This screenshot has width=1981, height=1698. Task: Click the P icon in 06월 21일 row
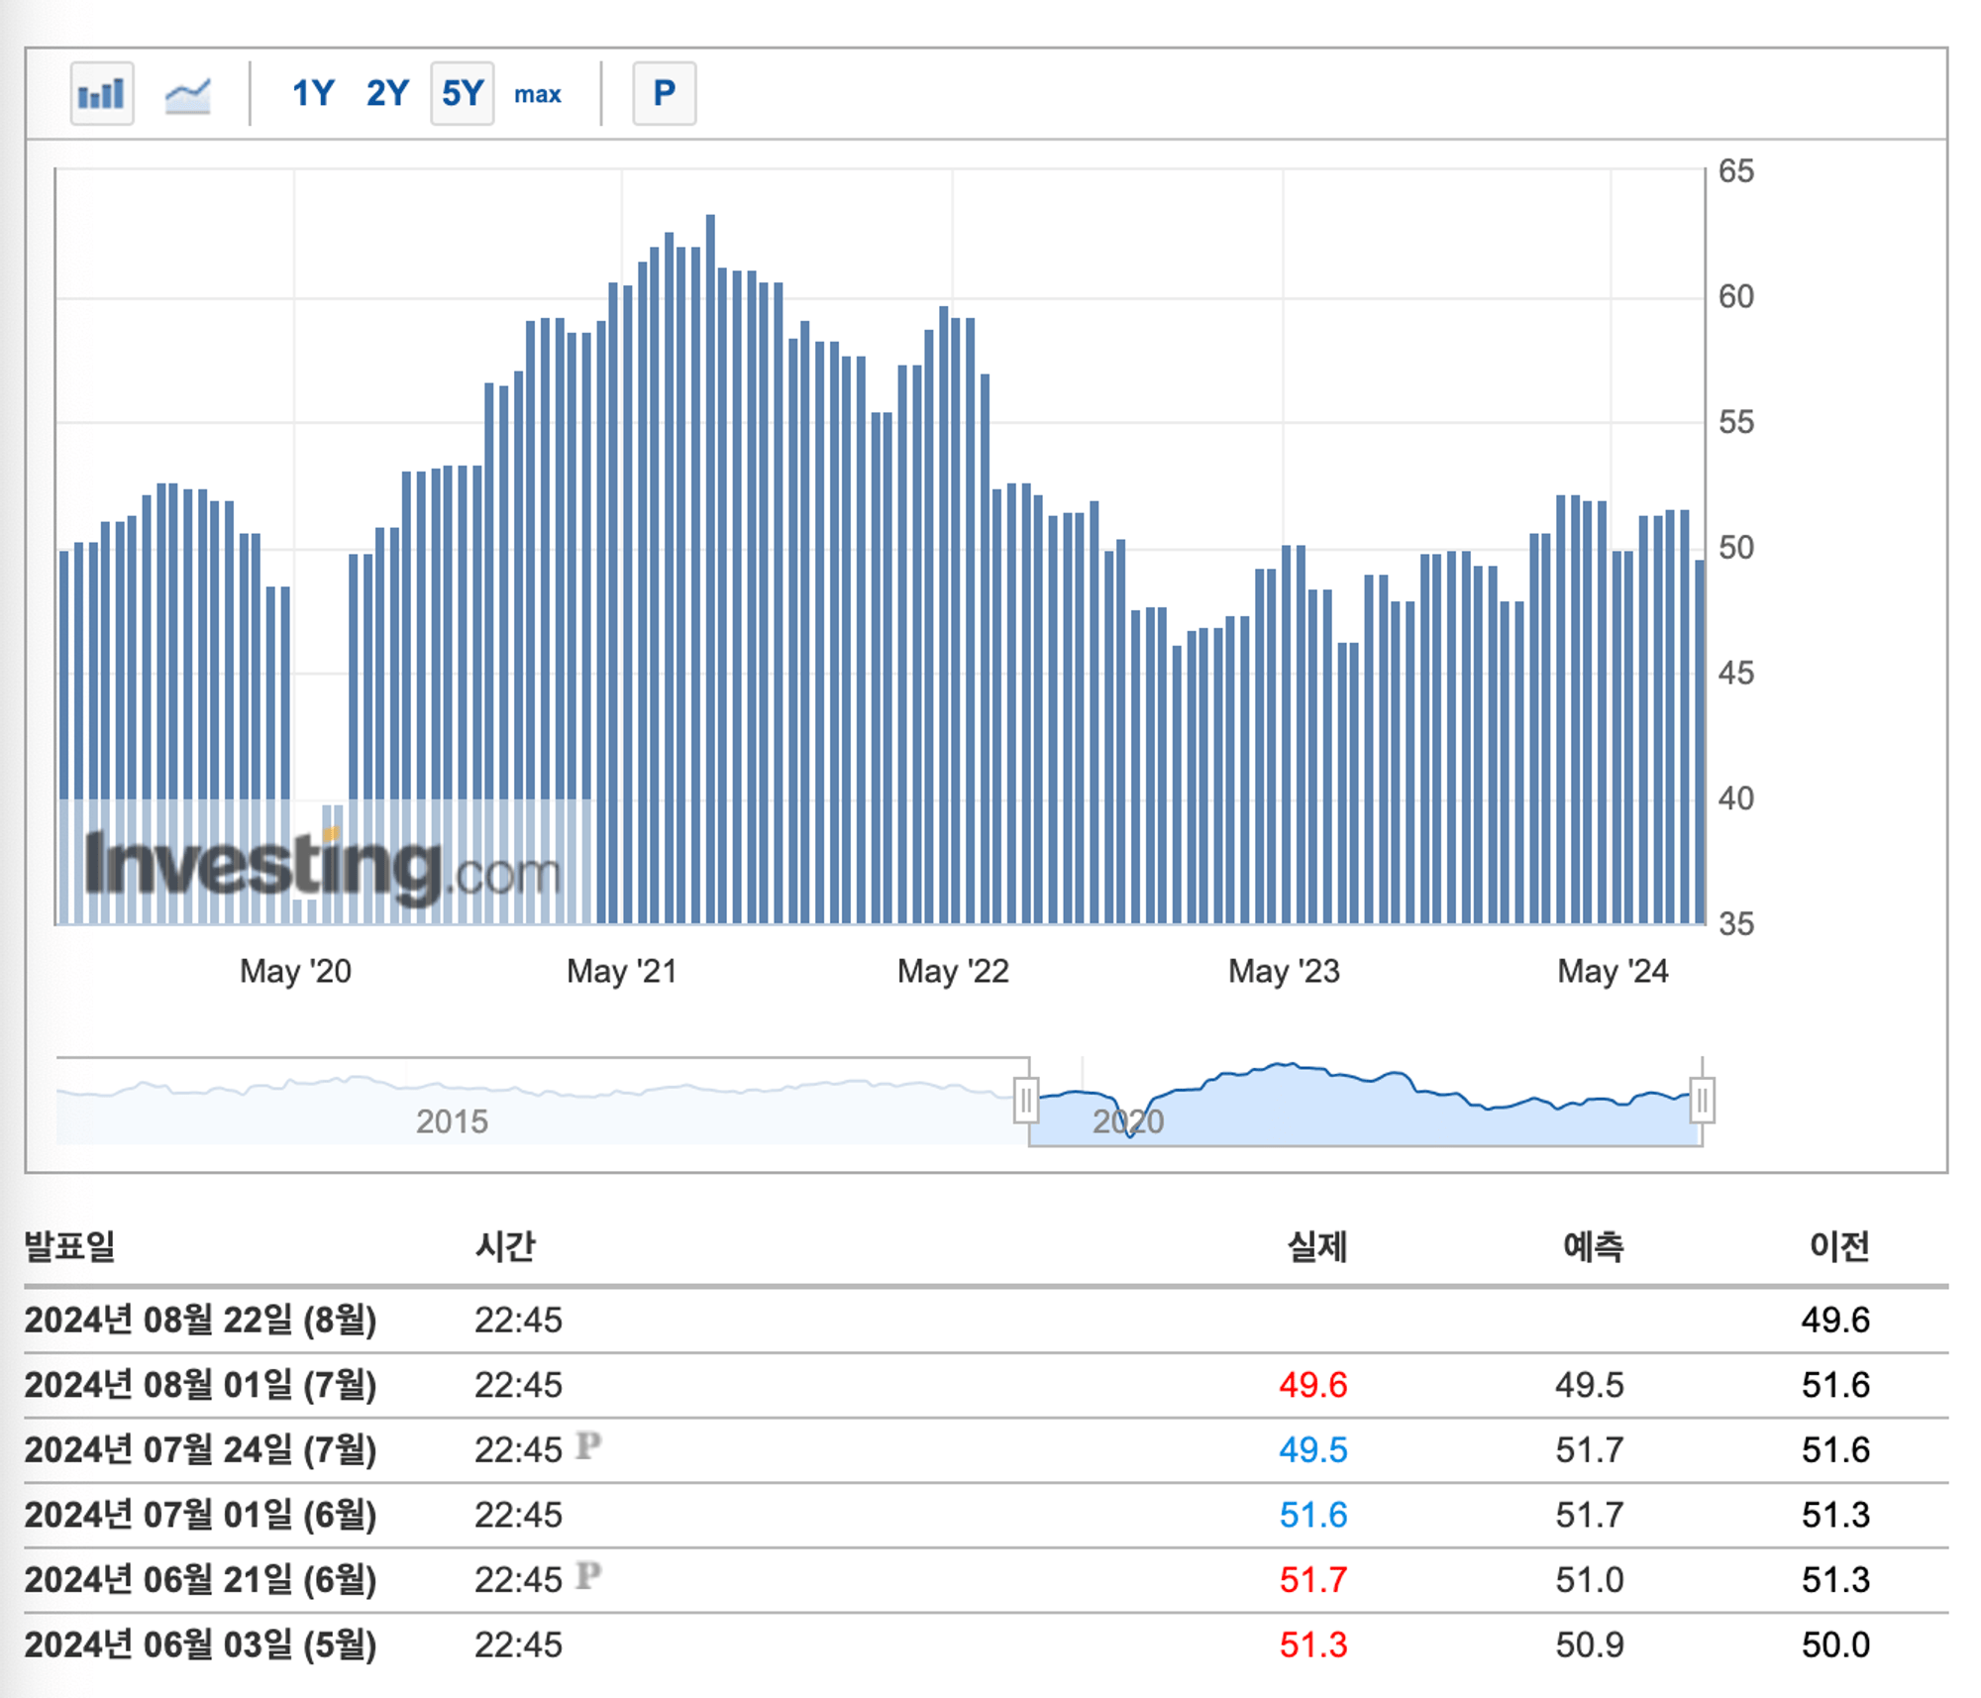[x=587, y=1575]
